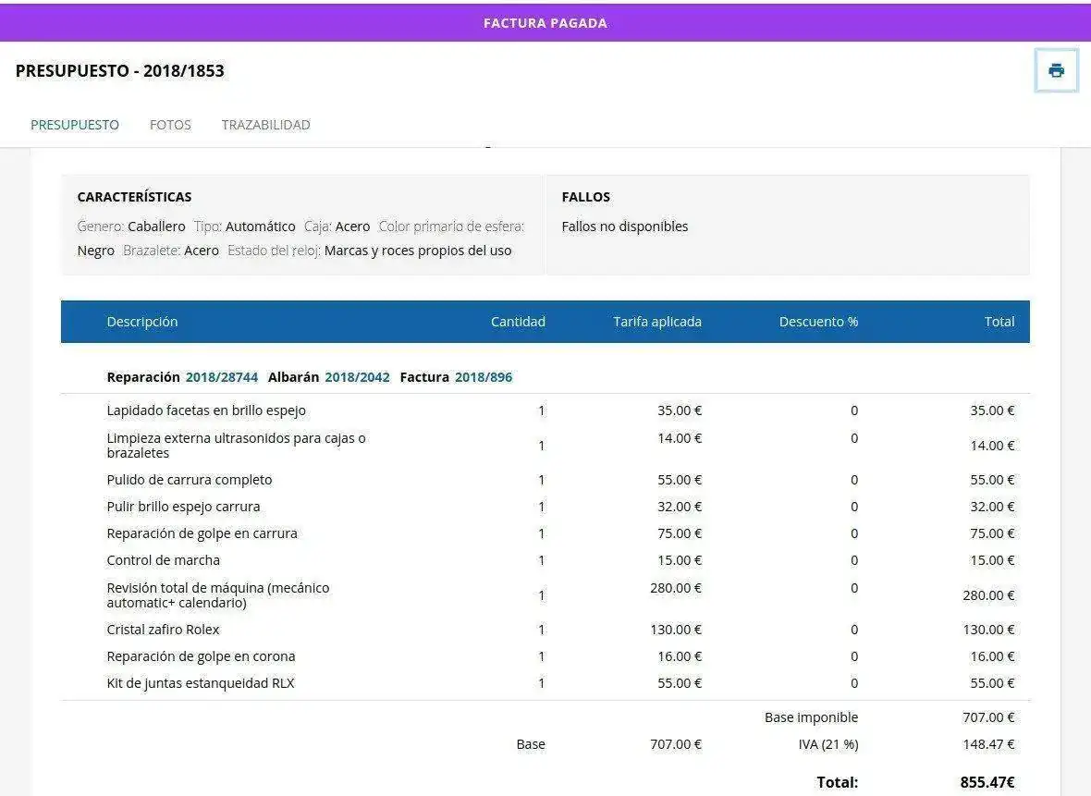Open Reparación link 2018/28744
This screenshot has height=796, width=1091.
click(222, 377)
